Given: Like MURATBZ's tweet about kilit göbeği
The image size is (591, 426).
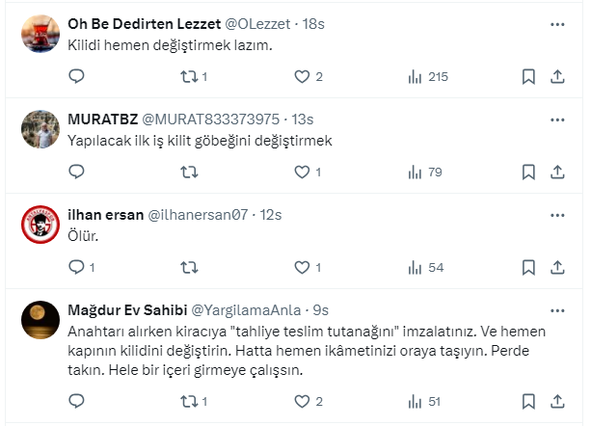Looking at the screenshot, I should [x=302, y=172].
